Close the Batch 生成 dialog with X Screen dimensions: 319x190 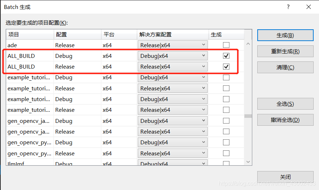click(x=308, y=7)
